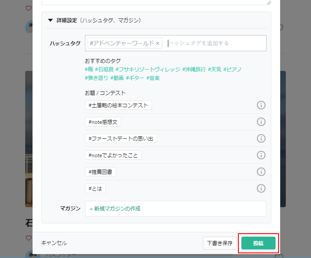Collapse the 詳細設定 section triangle
Image resolution: width=311 pixels, height=258 pixels.
(50, 20)
